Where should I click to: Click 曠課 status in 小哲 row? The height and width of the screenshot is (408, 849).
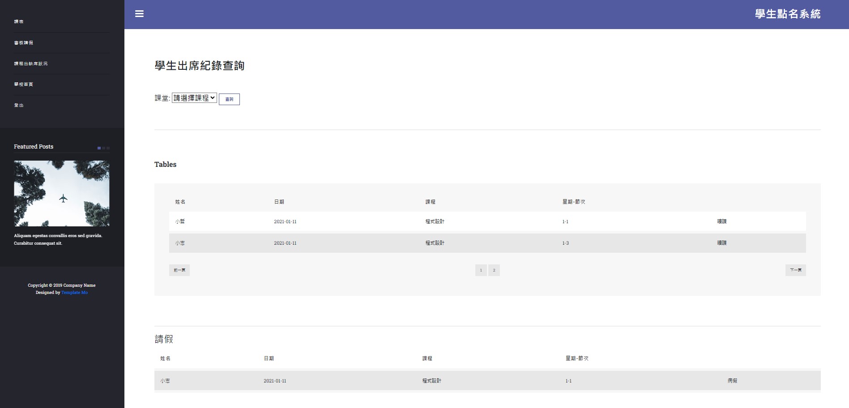tap(722, 221)
